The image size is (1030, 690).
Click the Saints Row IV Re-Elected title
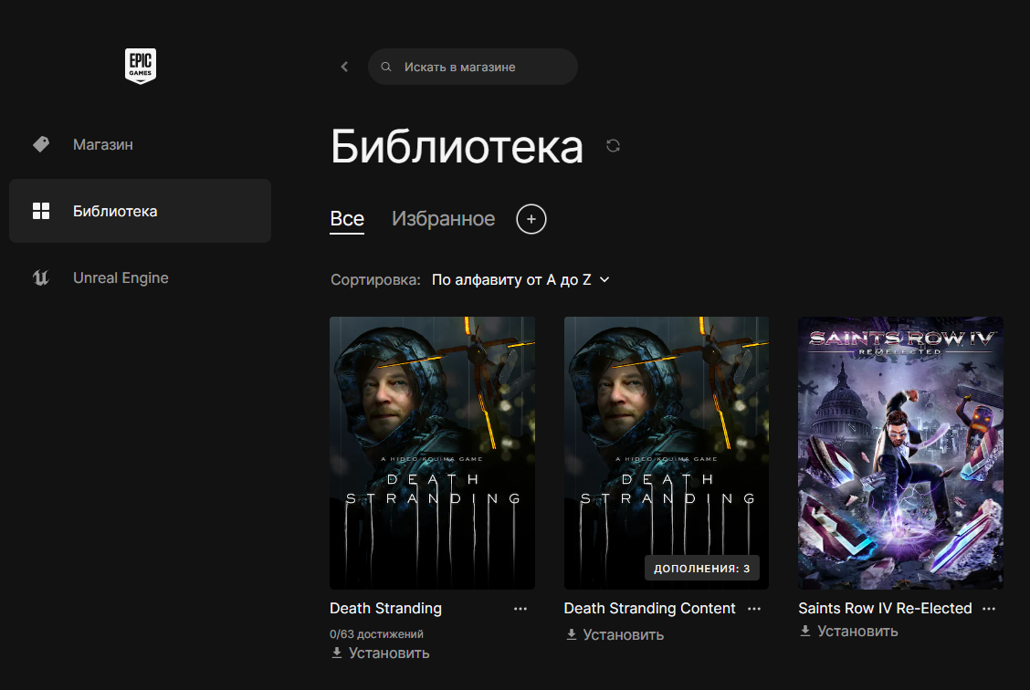tap(885, 609)
